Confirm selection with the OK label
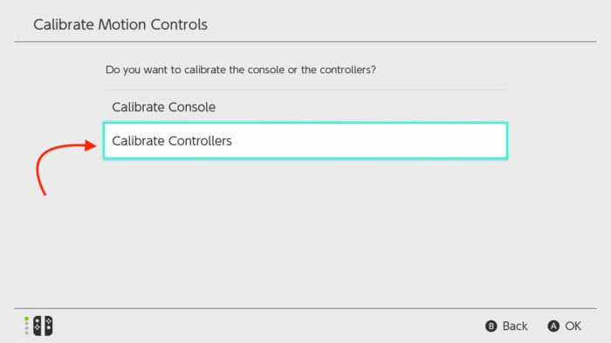 click(573, 326)
